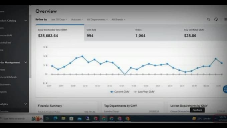
Task: Click the download report cloud icon
Action: pos(216,19)
